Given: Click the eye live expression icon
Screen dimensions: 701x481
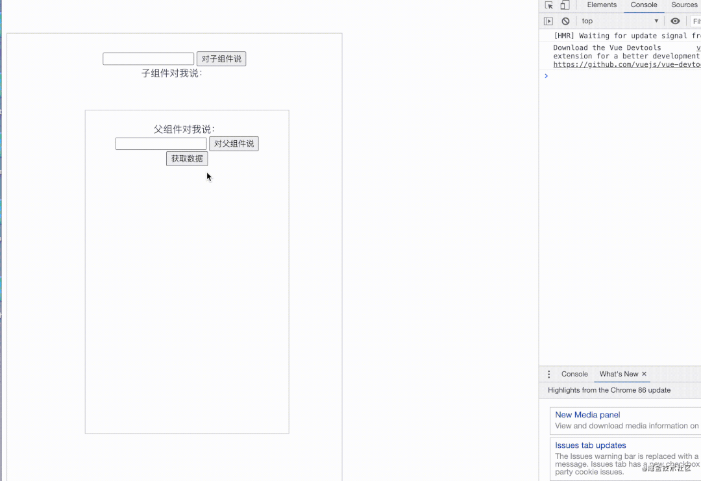Looking at the screenshot, I should (675, 21).
